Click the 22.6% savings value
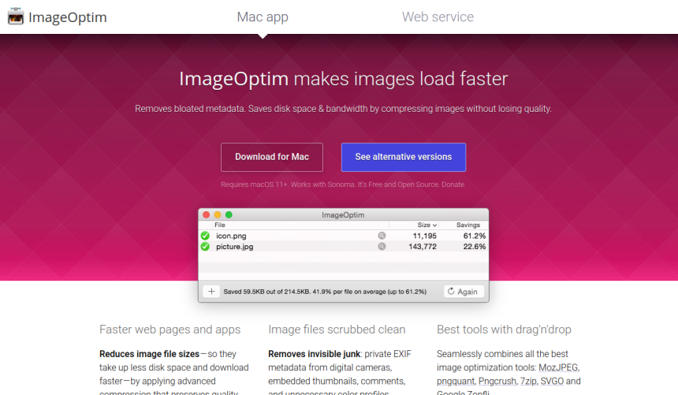 point(475,247)
